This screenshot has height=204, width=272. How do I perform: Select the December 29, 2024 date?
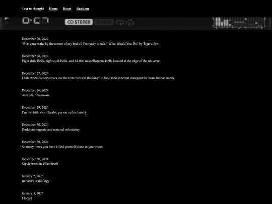35,108
